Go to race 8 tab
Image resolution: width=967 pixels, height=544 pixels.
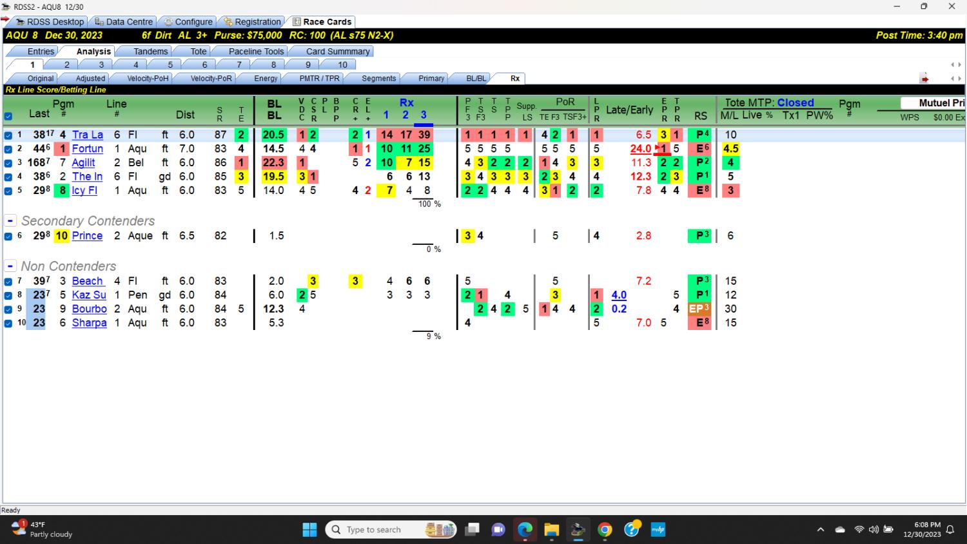273,64
